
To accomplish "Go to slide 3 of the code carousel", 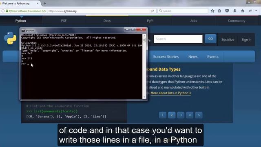I will [x=181, y=115].
